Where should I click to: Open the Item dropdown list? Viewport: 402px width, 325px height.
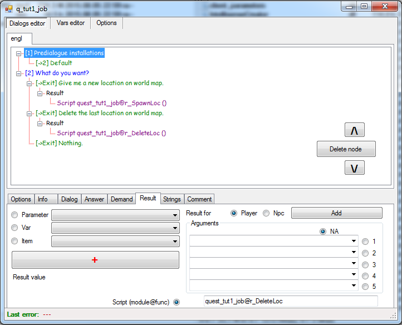[x=175, y=242]
